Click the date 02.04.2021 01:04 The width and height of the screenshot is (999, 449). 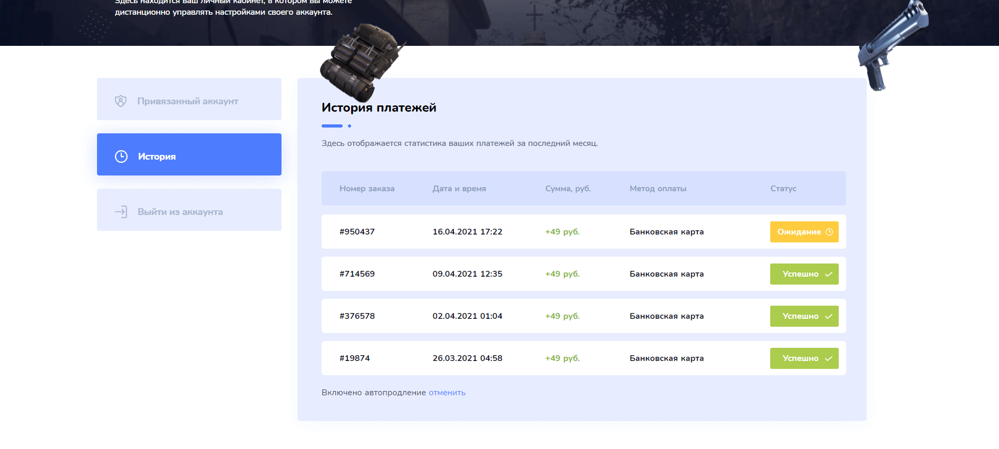[x=468, y=316]
